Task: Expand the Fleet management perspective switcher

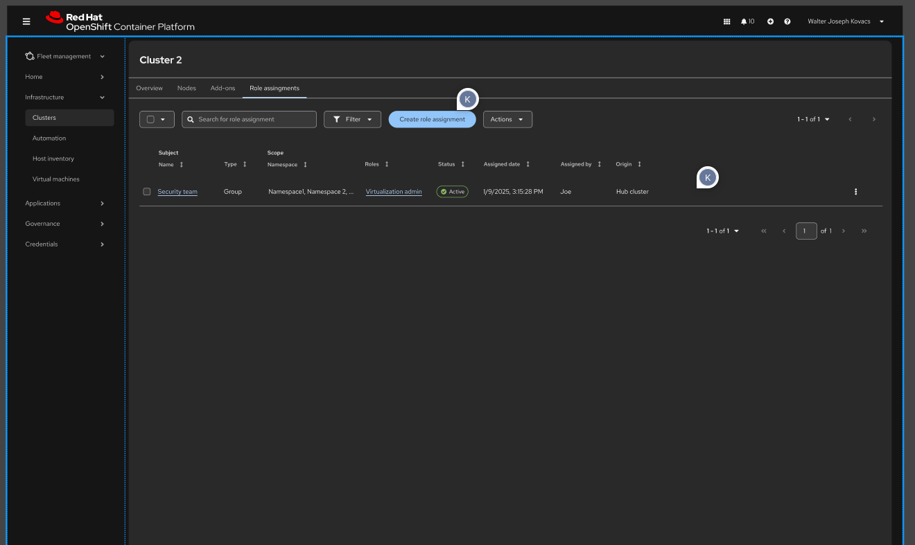Action: 65,57
